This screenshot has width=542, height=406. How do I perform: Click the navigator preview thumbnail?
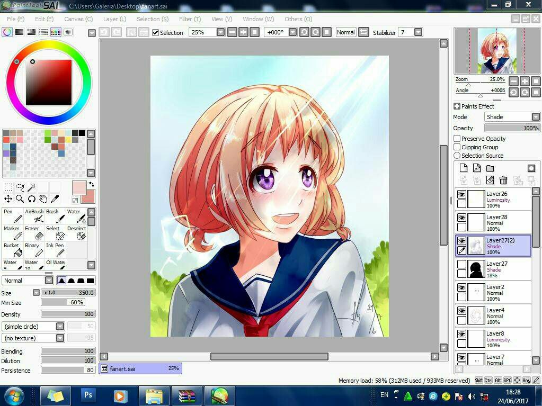(497, 51)
